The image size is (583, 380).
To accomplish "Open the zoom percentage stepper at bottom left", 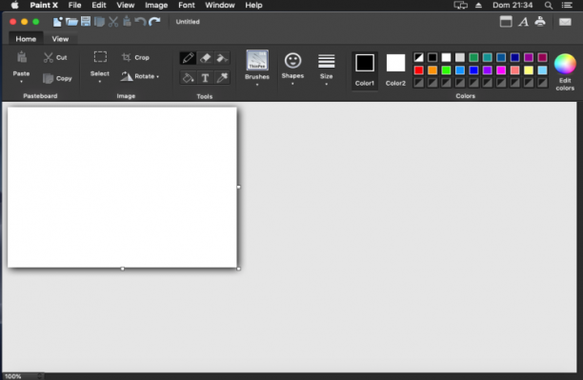I will pyautogui.click(x=40, y=376).
